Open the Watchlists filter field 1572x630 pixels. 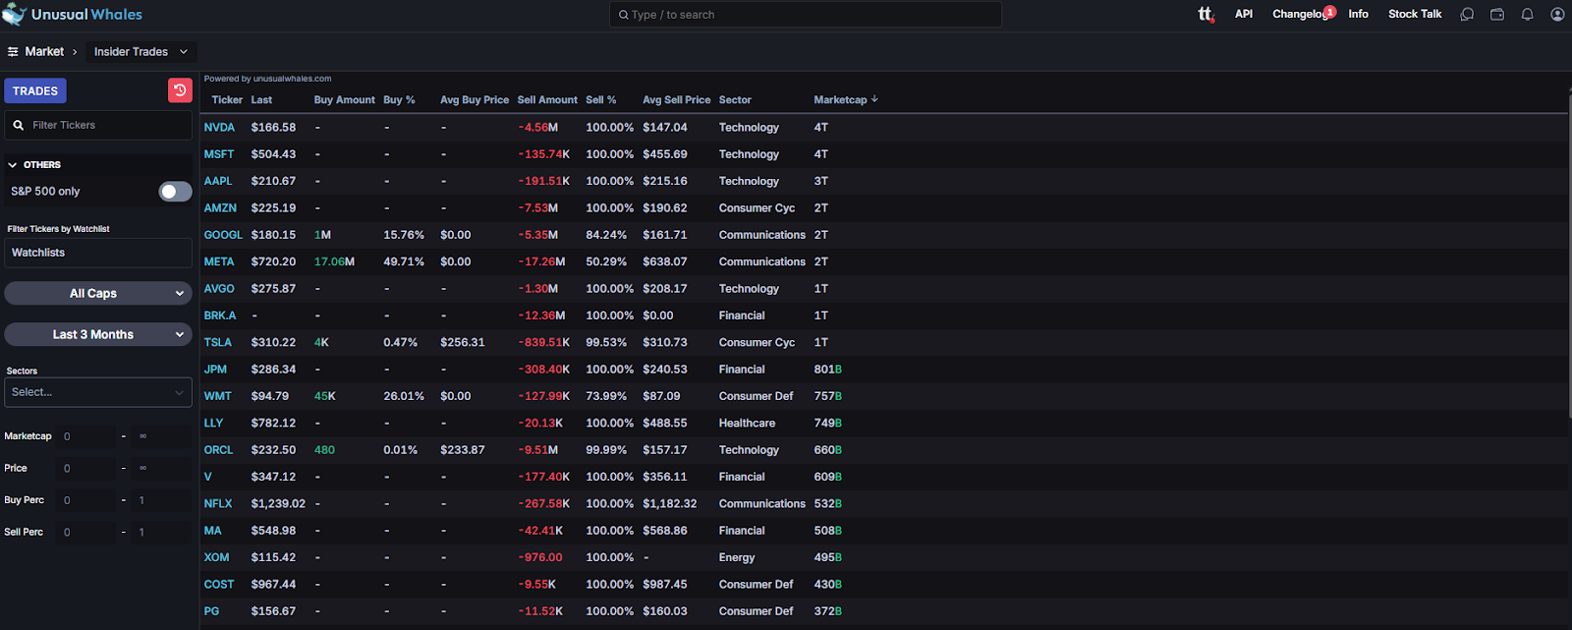pyautogui.click(x=98, y=253)
